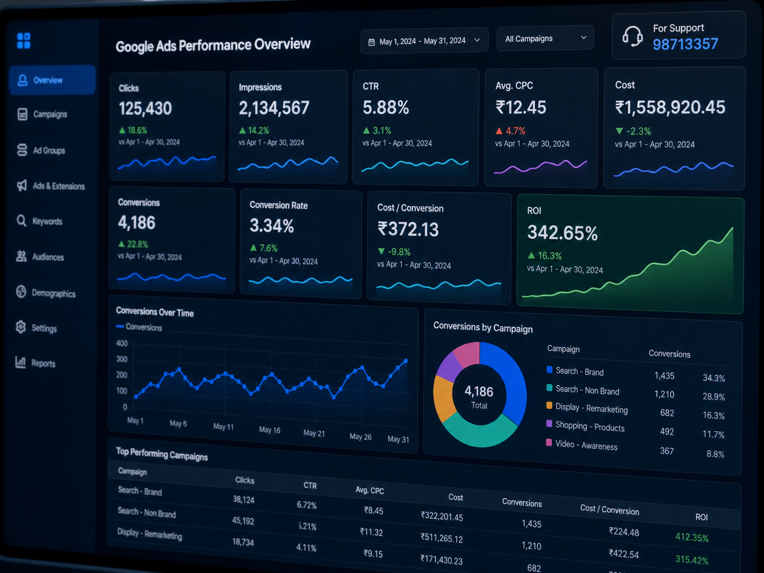Navigate to Keywords page
The height and width of the screenshot is (573, 764).
click(47, 221)
